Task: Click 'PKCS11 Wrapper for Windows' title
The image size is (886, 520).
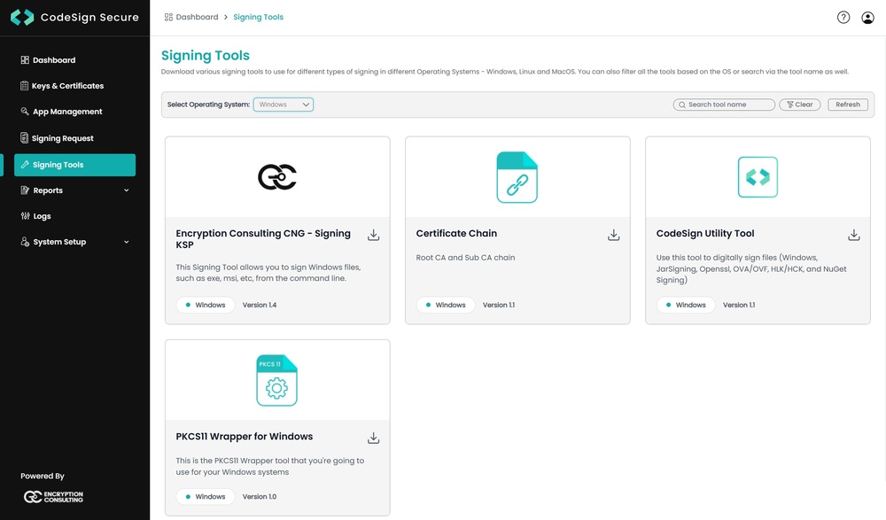Action: pyautogui.click(x=245, y=437)
